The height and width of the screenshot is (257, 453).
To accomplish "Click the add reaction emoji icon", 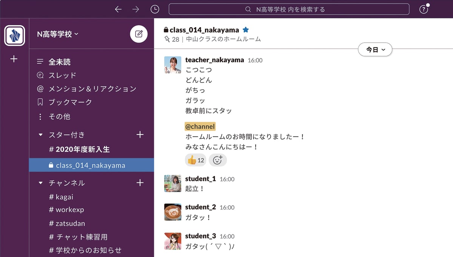I will [217, 160].
